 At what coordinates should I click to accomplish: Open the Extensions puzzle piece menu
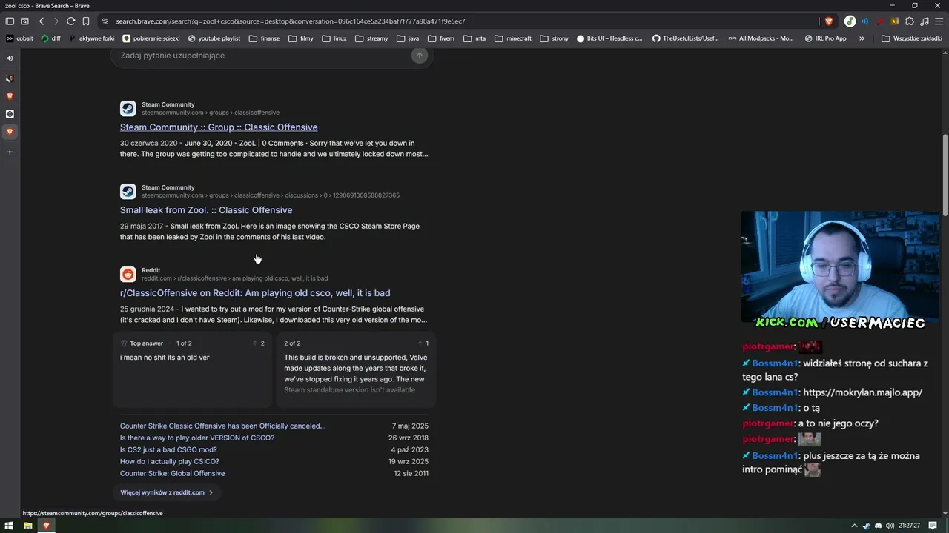tap(910, 21)
